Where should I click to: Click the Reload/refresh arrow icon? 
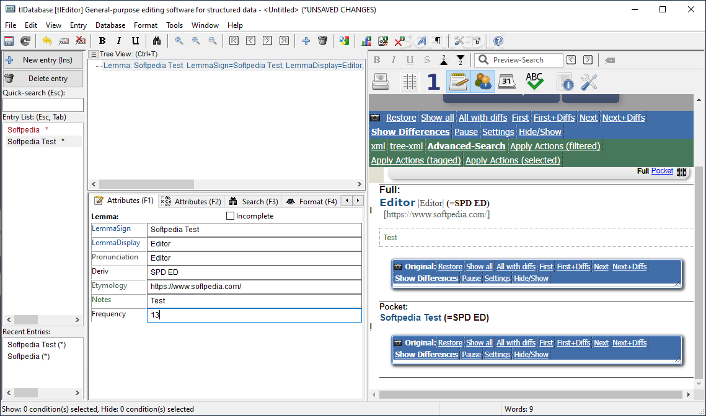25,41
